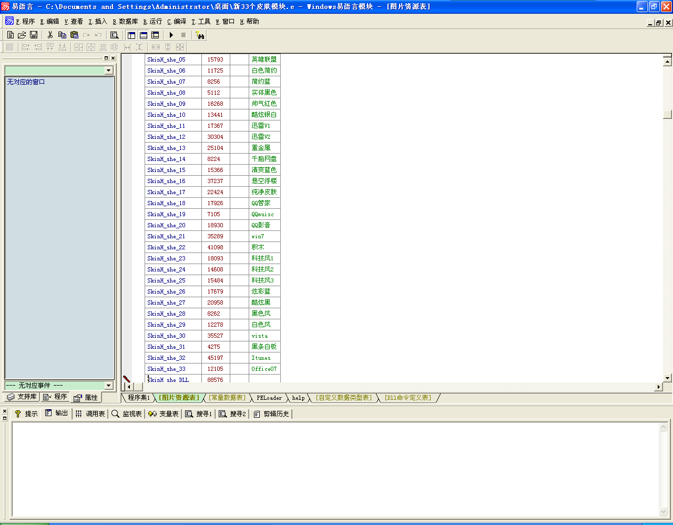Float the left panel with restore button
Viewport: 673px width, 525px height.
[x=106, y=58]
